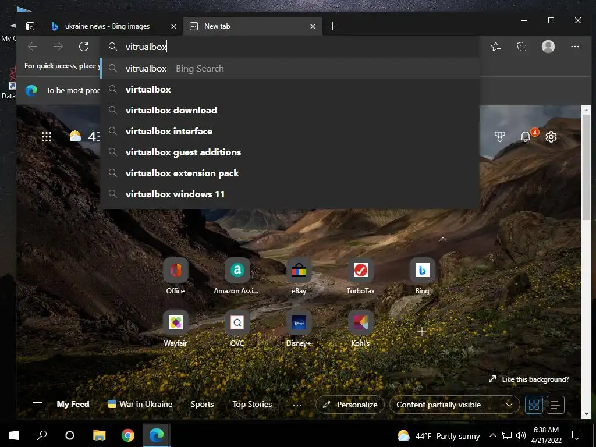This screenshot has height=447, width=596.
Task: Switch feed to grid view layout
Action: [534, 405]
